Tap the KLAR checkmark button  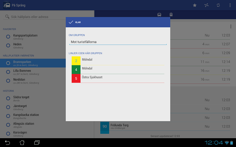pyautogui.click(x=75, y=22)
